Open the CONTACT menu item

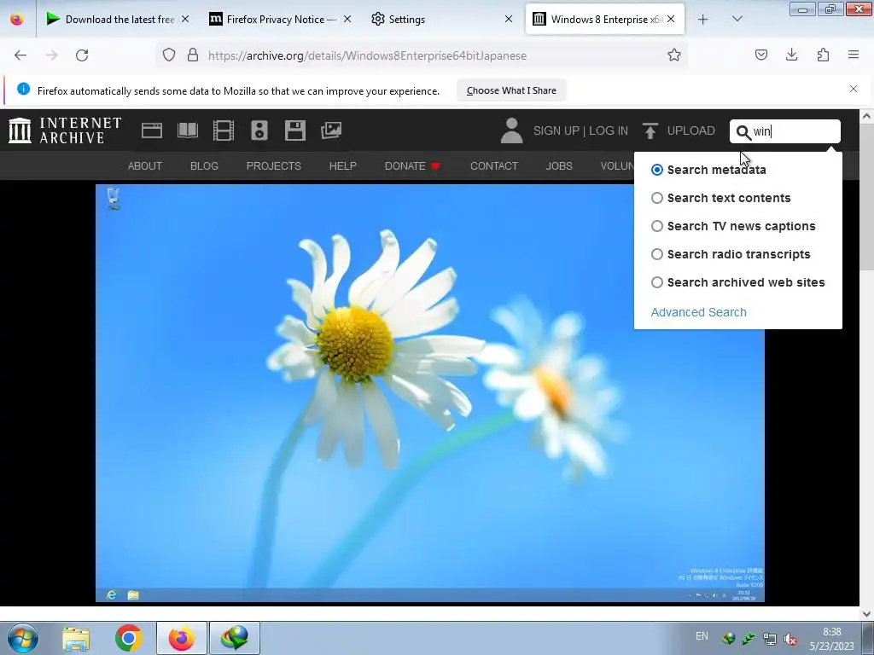[x=494, y=166]
